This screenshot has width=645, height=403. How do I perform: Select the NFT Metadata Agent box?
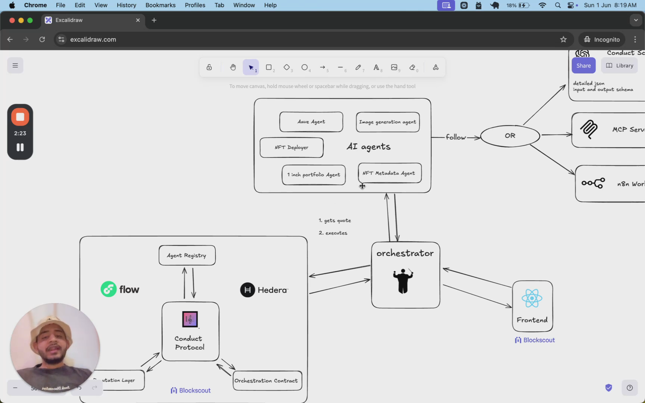click(x=390, y=173)
